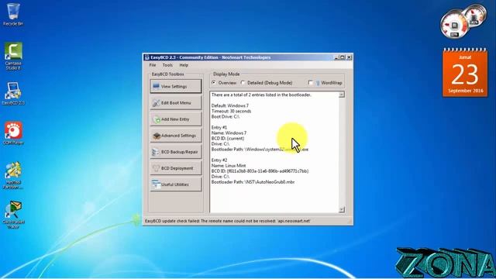Click the 'BCD ID: {current}' line

point(228,138)
